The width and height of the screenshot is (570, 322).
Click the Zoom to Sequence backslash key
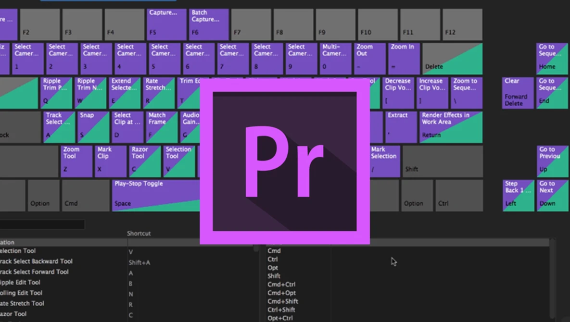click(467, 93)
